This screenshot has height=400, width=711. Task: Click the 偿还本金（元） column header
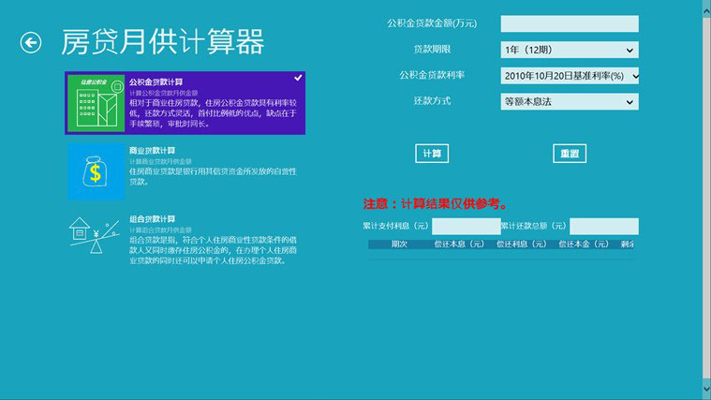click(x=583, y=244)
